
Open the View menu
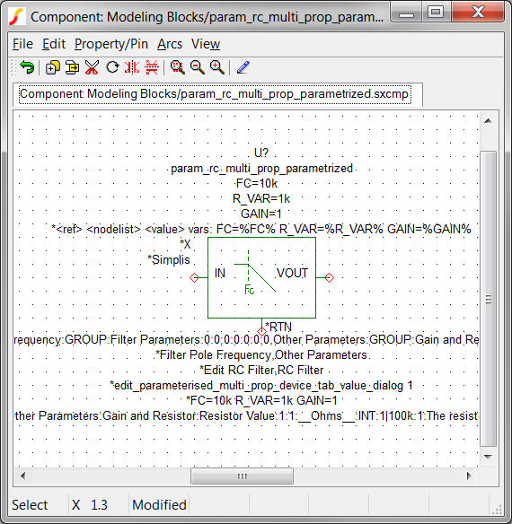(206, 44)
